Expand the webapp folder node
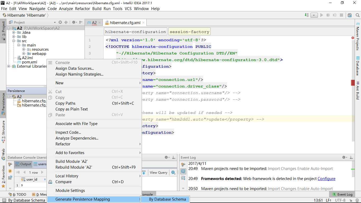This screenshot has width=361, height=203. pyautogui.click(x=24, y=54)
